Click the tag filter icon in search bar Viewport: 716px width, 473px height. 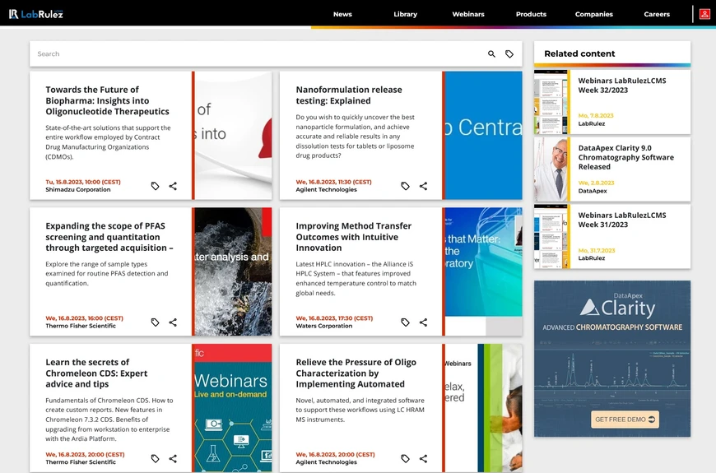509,53
